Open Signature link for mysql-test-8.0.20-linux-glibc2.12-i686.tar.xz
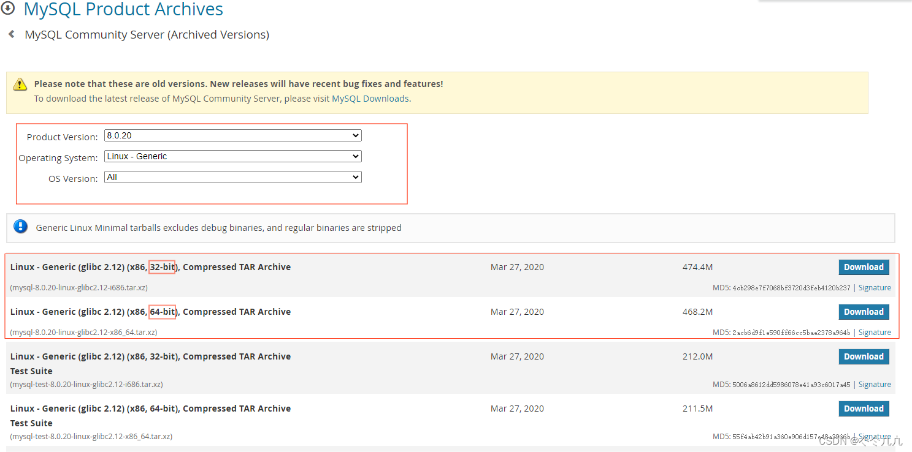Image resolution: width=912 pixels, height=452 pixels. (x=875, y=384)
